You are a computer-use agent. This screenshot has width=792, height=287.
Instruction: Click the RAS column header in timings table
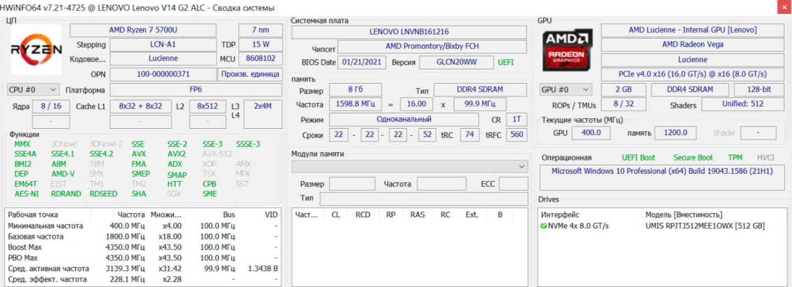click(417, 214)
